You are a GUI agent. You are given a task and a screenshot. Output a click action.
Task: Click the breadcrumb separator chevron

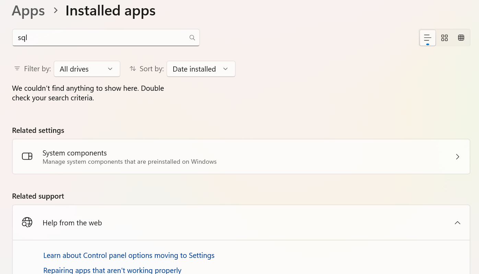pos(56,11)
